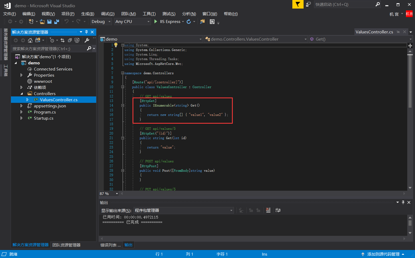Image resolution: width=415 pixels, height=258 pixels.
Task: Close the Output panel
Action: pos(409,202)
